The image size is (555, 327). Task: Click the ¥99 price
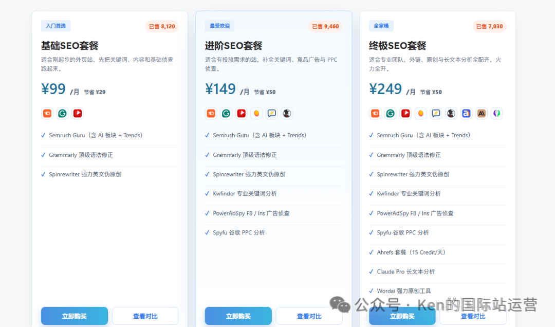click(x=53, y=88)
